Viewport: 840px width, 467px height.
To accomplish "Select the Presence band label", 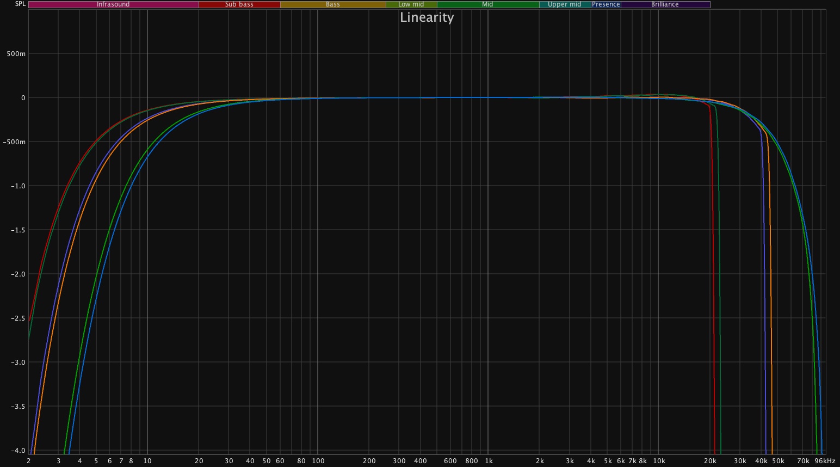I will click(606, 4).
